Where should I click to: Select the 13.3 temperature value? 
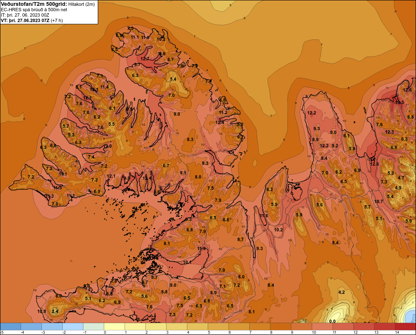(399, 102)
